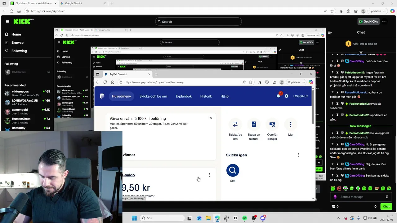Open Skicka igen options menu
Image resolution: width=397 pixels, height=223 pixels.
[x=298, y=155]
